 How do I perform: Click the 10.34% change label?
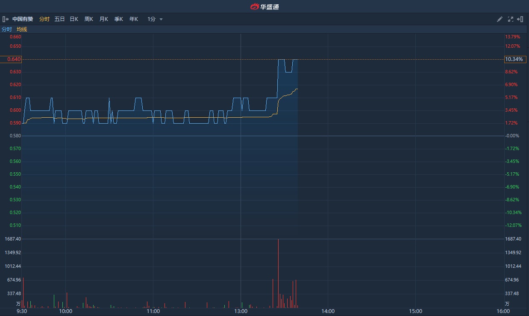514,59
